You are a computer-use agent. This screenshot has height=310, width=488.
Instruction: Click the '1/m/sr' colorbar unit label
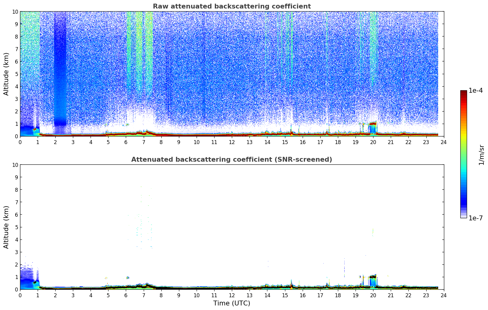click(481, 154)
